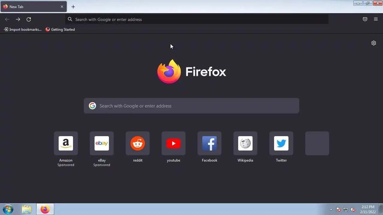Close the New Tab tab
The width and height of the screenshot is (383, 215).
point(62,7)
